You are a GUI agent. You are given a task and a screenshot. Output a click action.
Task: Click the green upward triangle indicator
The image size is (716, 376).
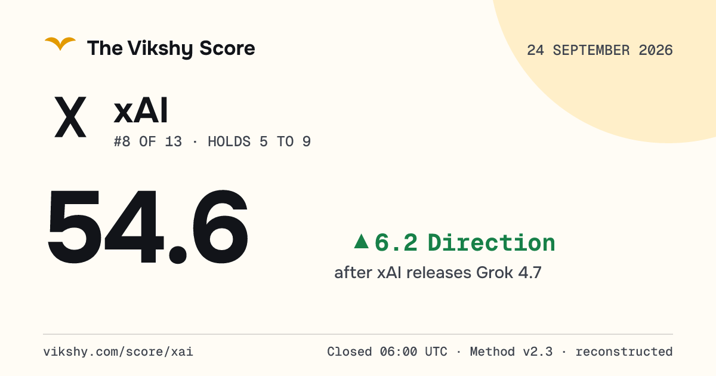click(361, 241)
